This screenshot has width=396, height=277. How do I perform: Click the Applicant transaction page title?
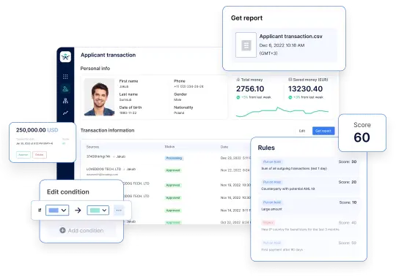(108, 55)
